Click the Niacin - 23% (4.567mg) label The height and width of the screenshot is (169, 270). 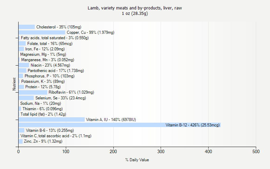tap(50, 65)
